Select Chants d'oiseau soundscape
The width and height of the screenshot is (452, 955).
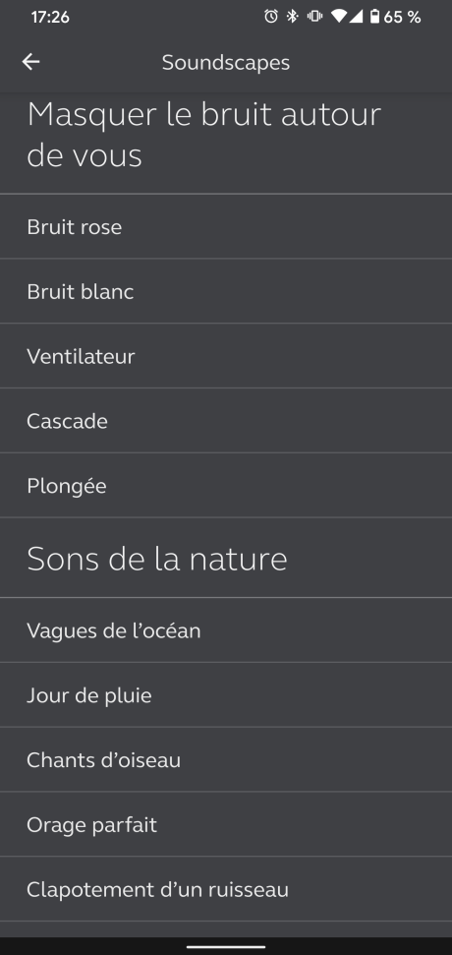click(x=226, y=759)
